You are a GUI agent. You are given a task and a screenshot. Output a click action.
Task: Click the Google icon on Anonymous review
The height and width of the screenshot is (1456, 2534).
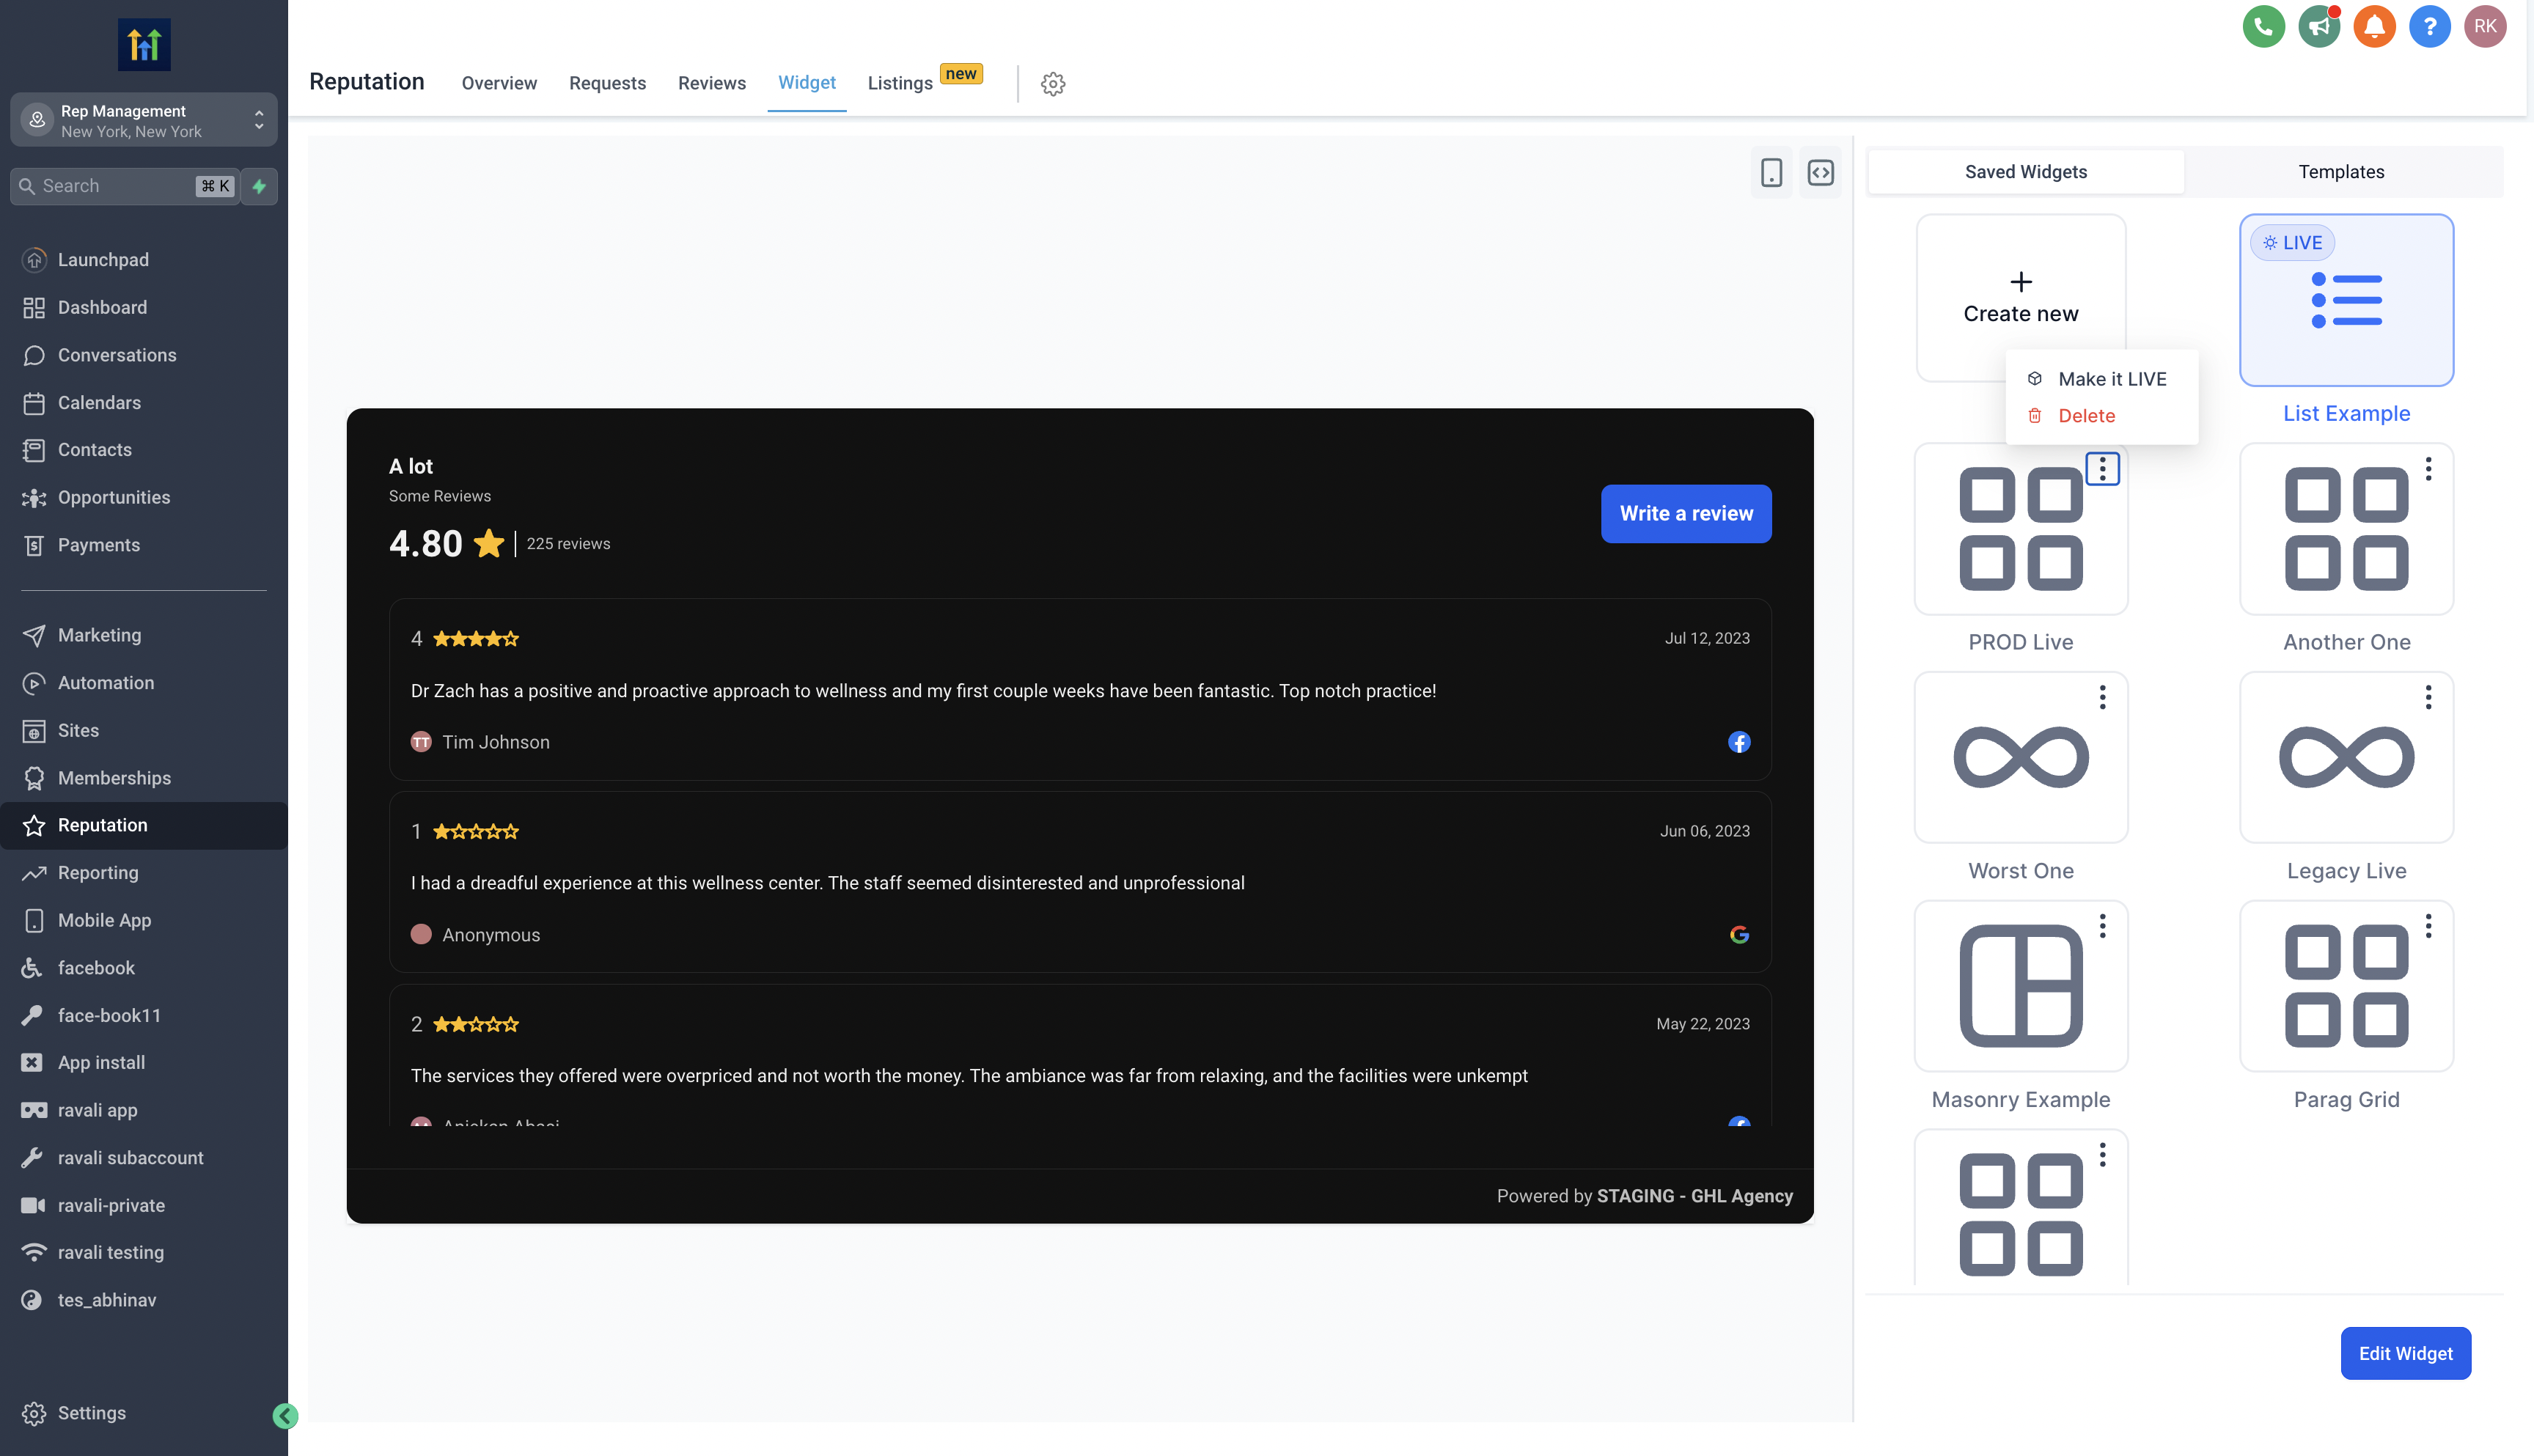[x=1739, y=935]
